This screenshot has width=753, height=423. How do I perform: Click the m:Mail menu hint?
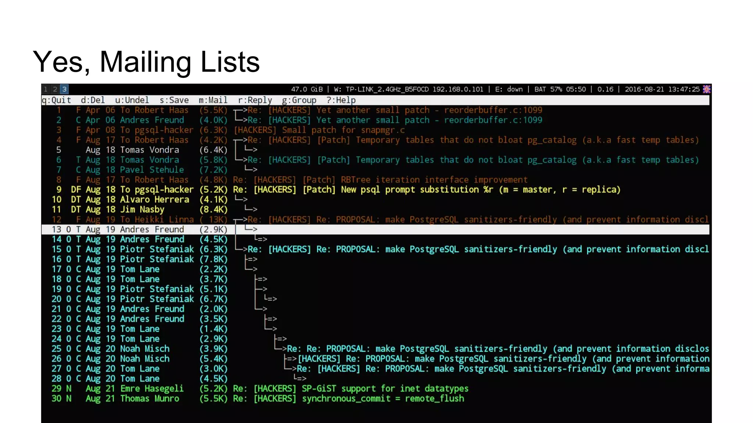(x=213, y=100)
